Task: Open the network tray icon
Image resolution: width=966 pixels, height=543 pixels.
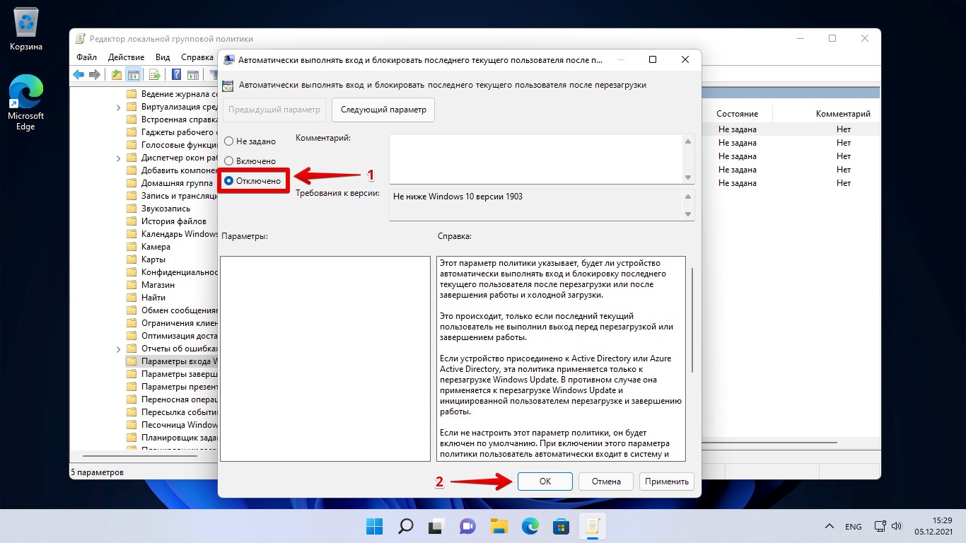Action: pyautogui.click(x=880, y=526)
